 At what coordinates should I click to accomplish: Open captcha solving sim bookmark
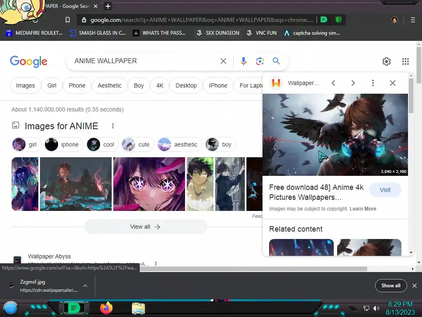312,33
